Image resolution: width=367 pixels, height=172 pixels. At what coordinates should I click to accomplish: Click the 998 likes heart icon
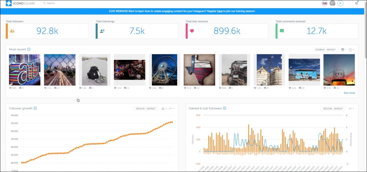coord(220,88)
